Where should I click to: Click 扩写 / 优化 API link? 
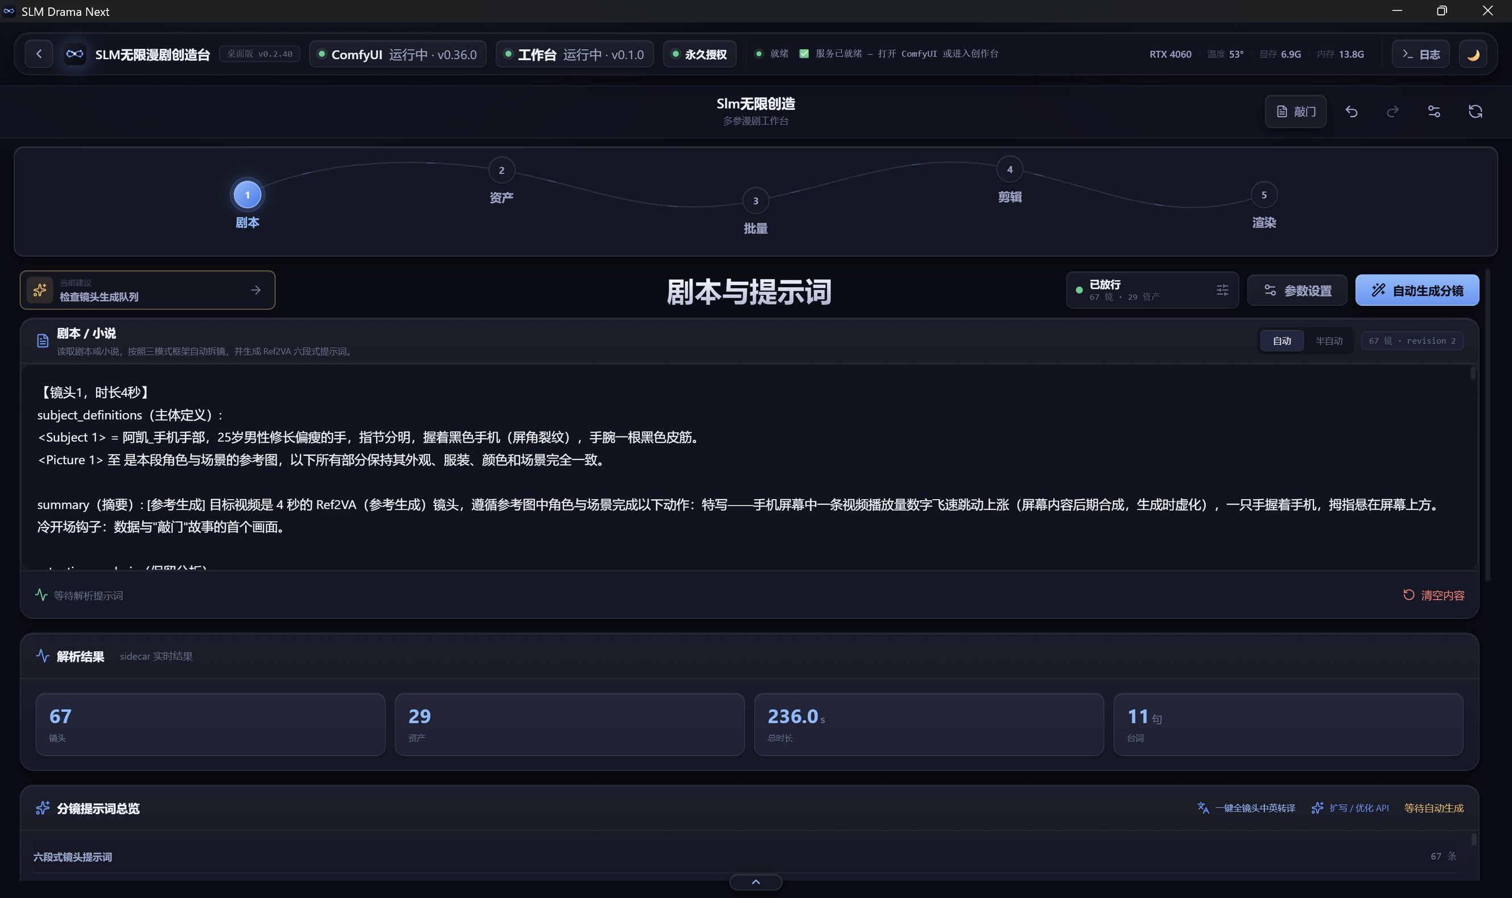(x=1350, y=808)
